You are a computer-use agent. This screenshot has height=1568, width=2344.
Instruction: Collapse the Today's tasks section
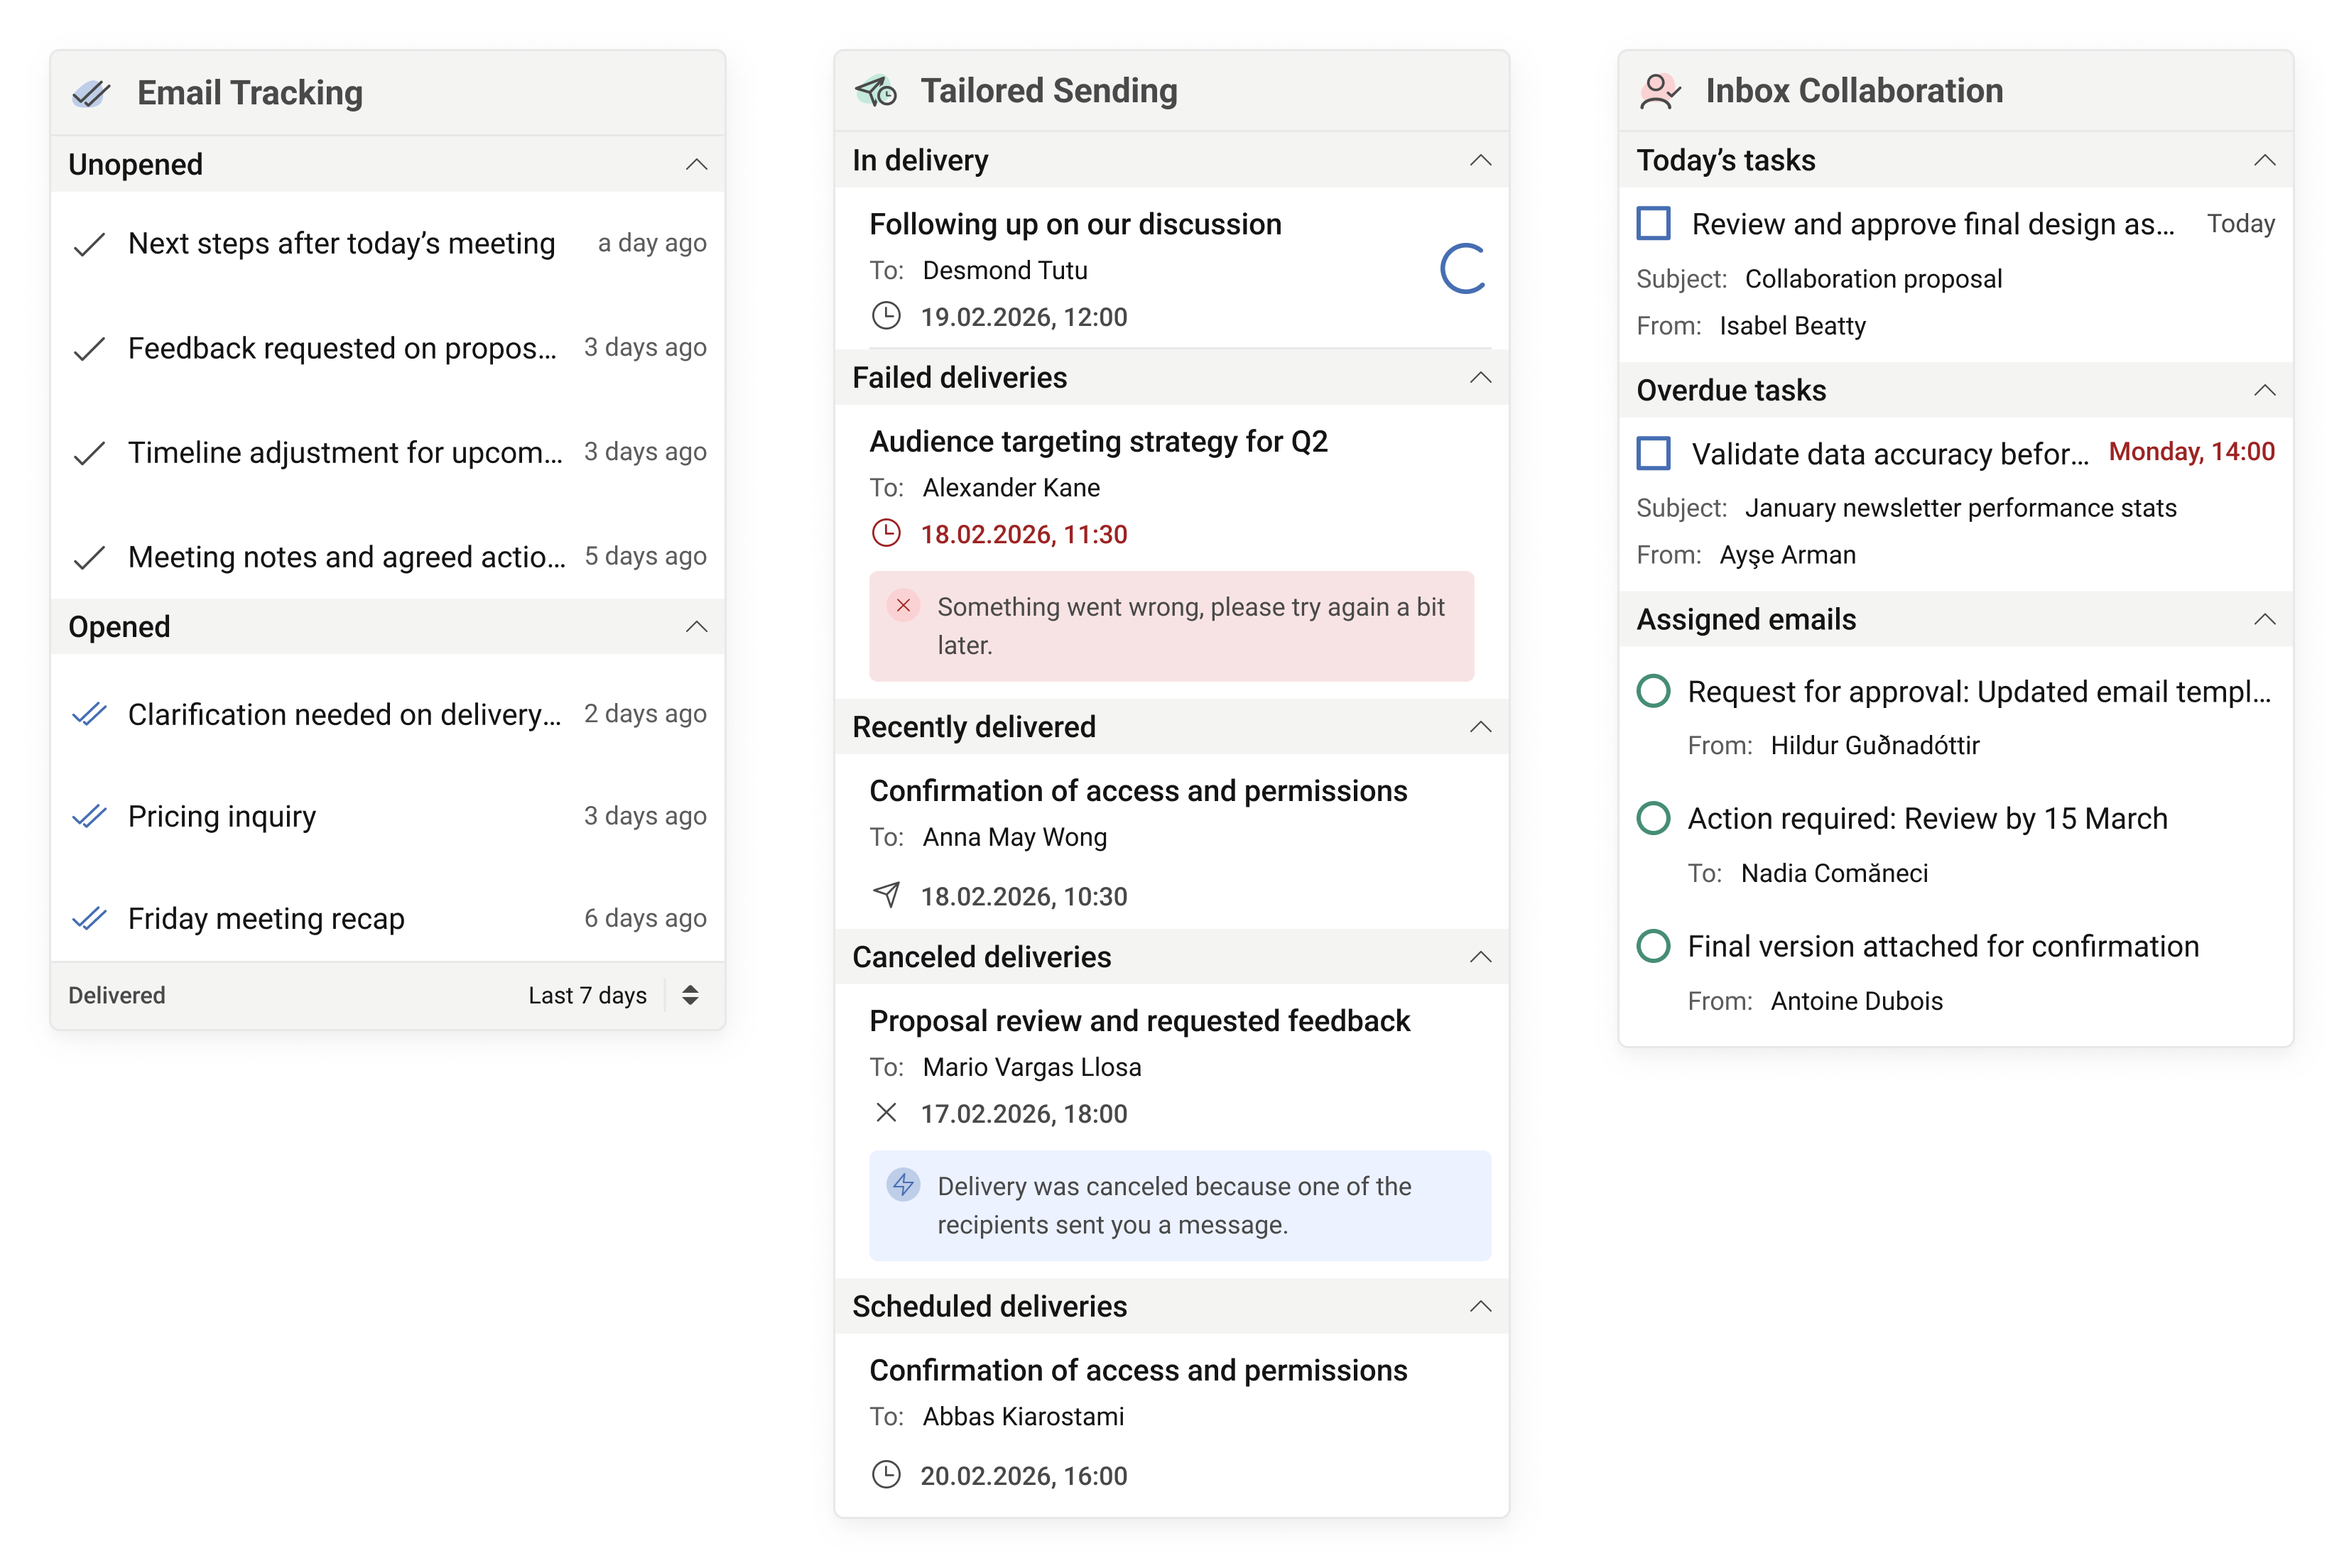(x=2265, y=160)
